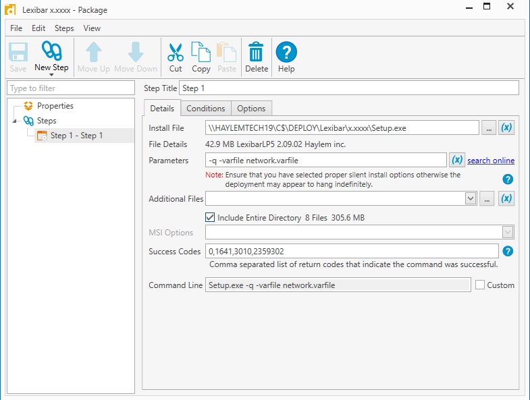
Task: Click the help icon next to Success Codes
Action: (508, 252)
